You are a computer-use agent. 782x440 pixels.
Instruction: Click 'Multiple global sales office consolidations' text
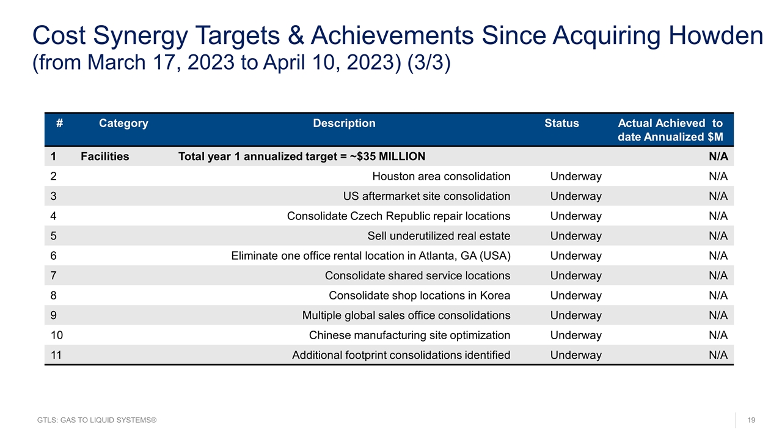tap(406, 315)
